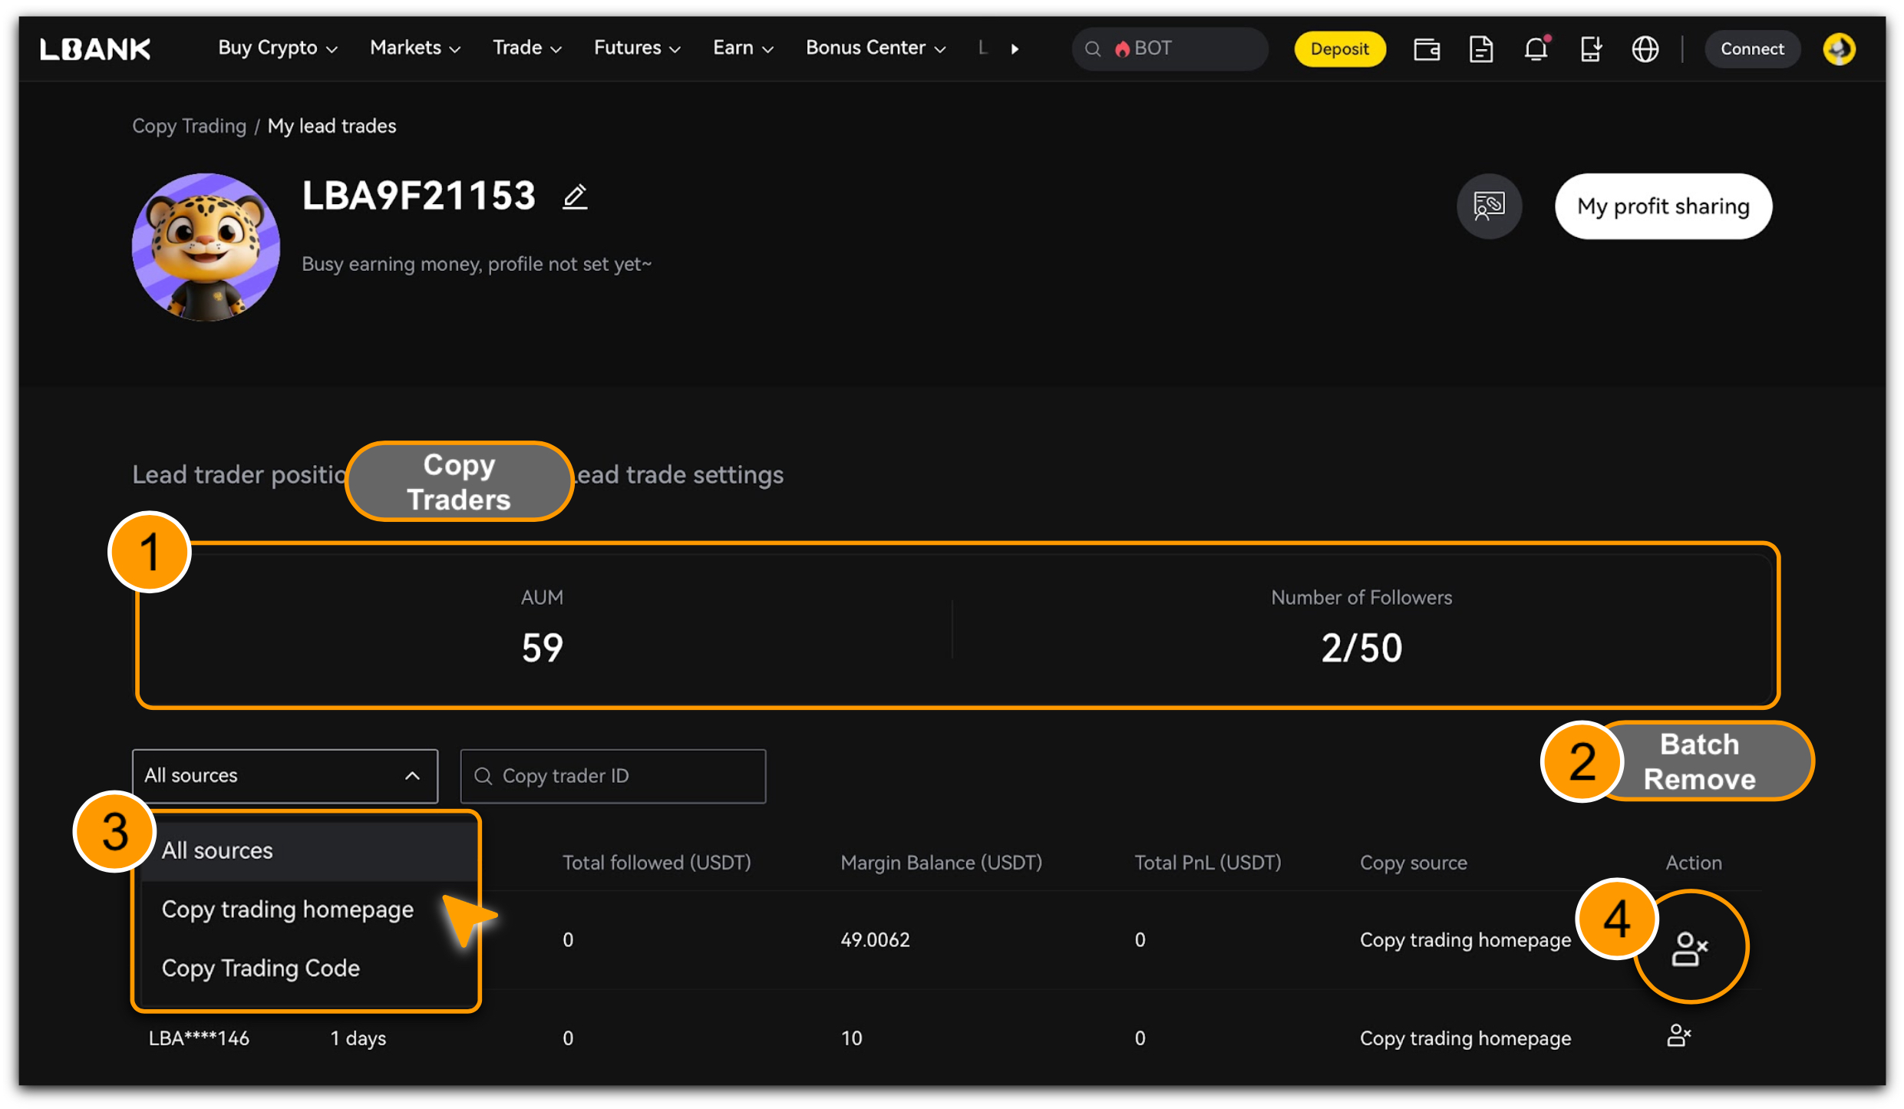Click the username LBA9F21153
Image resolution: width=1904 pixels, height=1109 pixels.
(x=418, y=196)
